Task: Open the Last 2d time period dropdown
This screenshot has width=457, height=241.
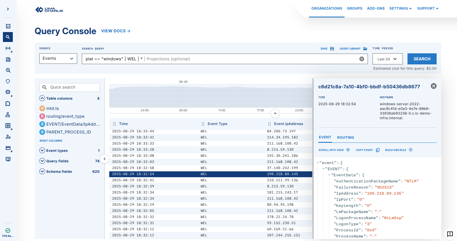Action: click(x=387, y=59)
